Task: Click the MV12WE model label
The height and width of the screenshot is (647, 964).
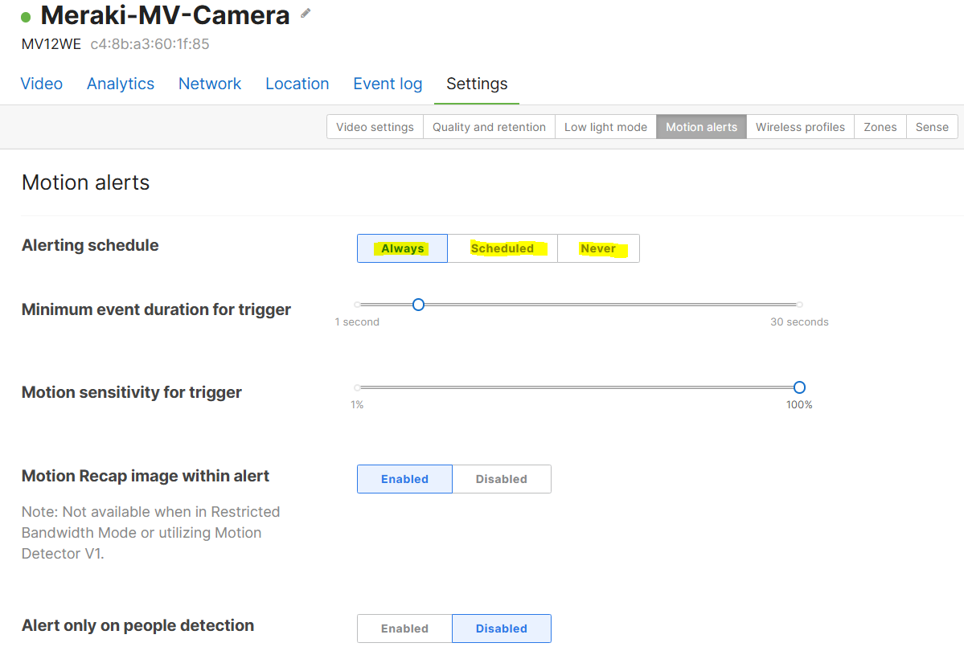Action: [51, 44]
